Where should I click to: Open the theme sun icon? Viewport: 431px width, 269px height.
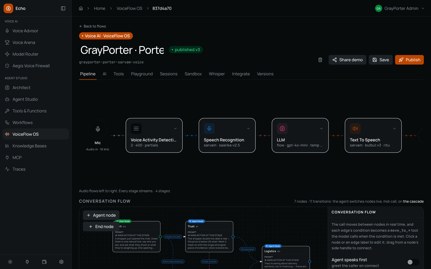[10, 262]
